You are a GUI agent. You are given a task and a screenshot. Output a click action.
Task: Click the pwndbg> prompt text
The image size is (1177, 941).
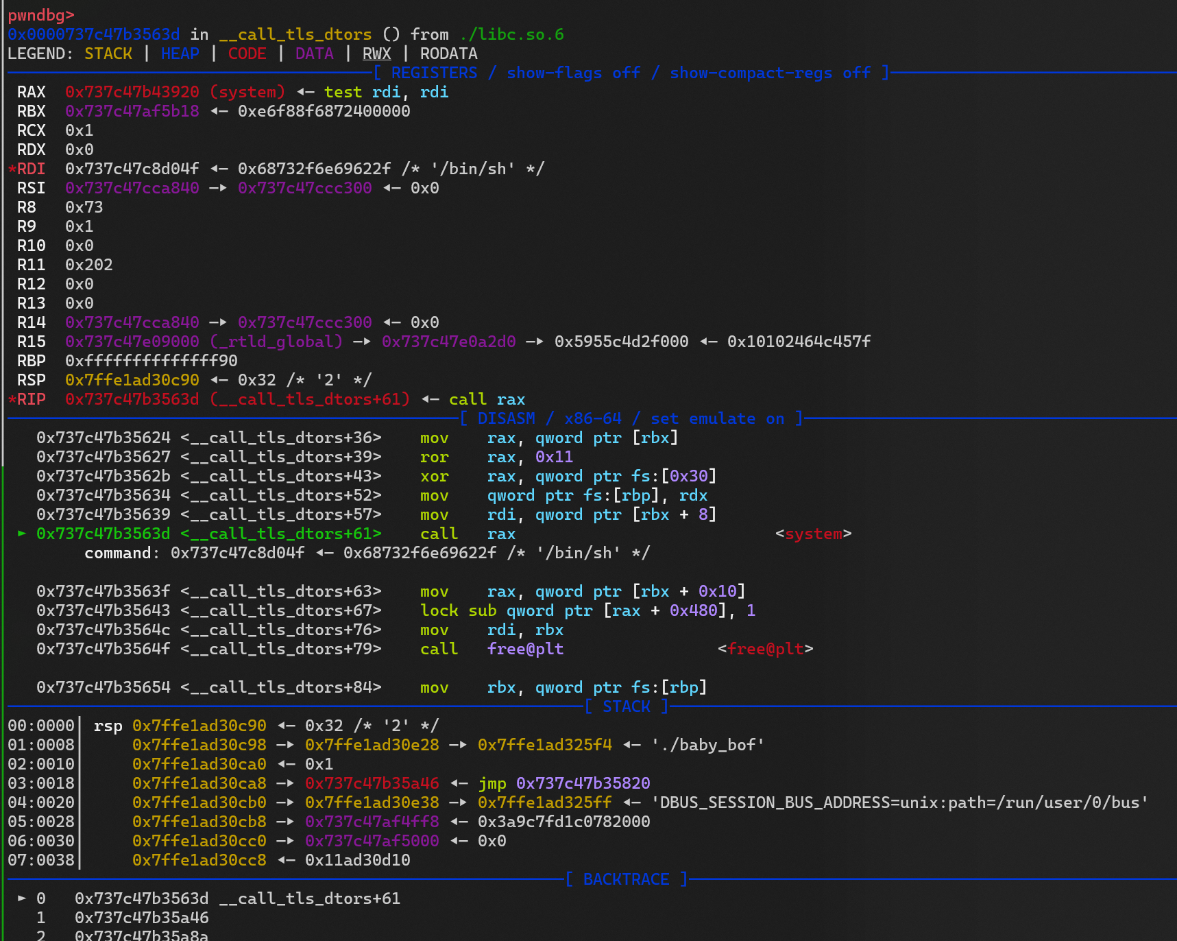(x=41, y=15)
